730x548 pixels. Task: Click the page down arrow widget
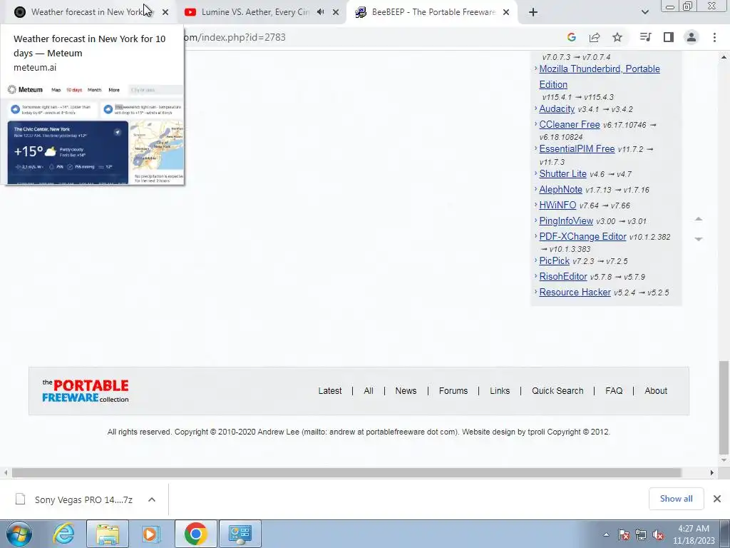(699, 238)
